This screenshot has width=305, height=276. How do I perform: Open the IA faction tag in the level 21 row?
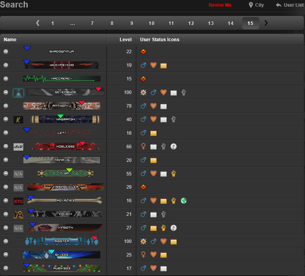coord(18,215)
